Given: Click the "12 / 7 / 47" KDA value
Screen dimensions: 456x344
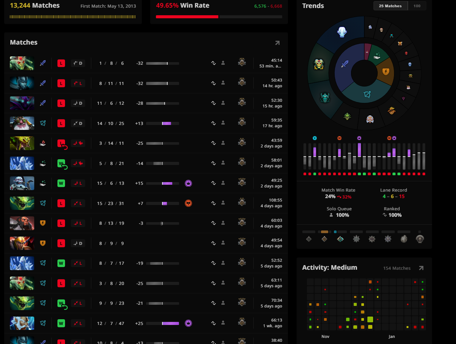Looking at the screenshot, I should 111,323.
